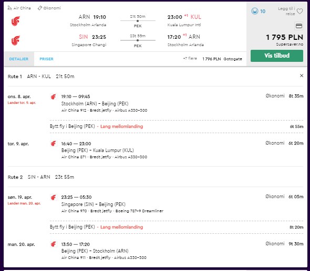This screenshot has width=310, height=271.
Task: Click Singapore (SIN) – Beijing (PEK) segment
Action: tap(94, 204)
